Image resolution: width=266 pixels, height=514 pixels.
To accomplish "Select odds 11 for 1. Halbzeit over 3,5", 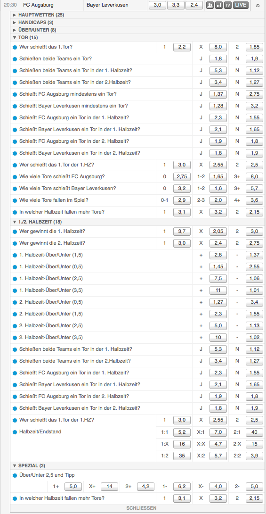I will [218, 290].
